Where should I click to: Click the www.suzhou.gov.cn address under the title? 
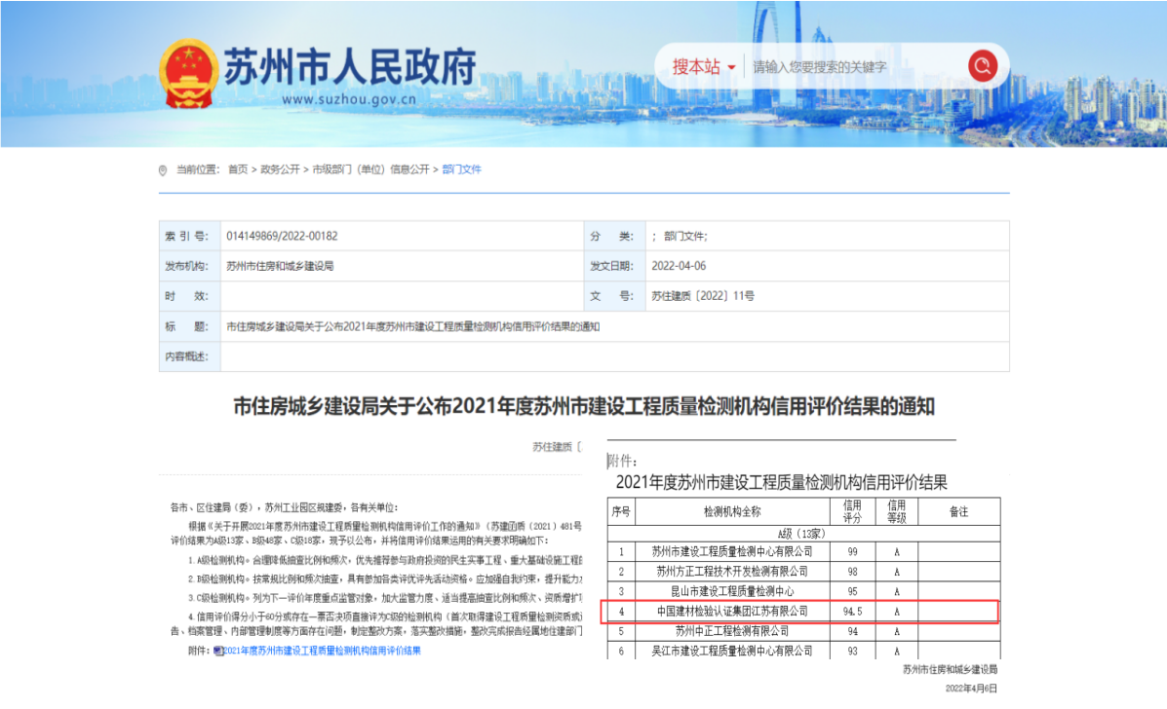[349, 98]
